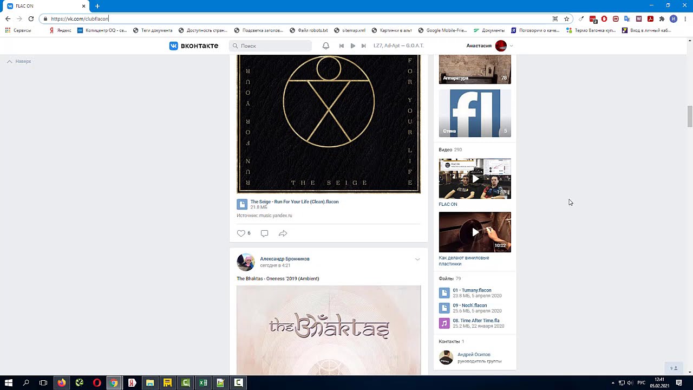Launch Firefox from the taskbar
The width and height of the screenshot is (693, 390).
point(62,383)
